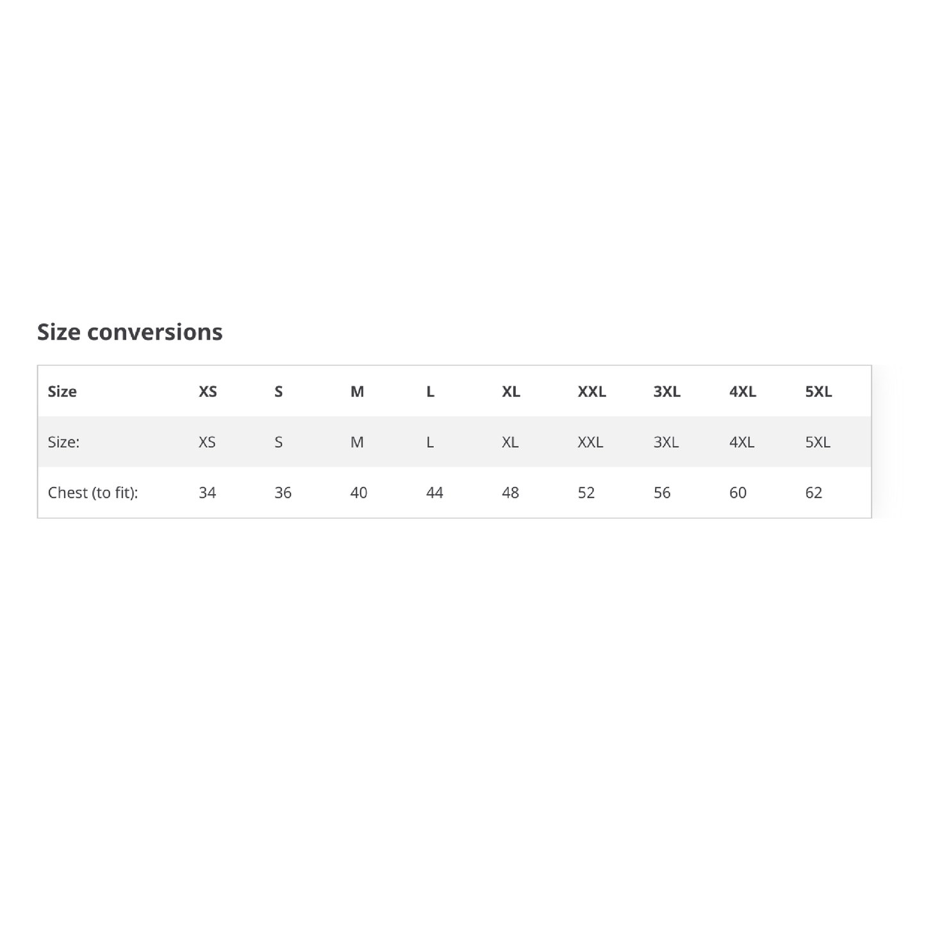This screenshot has height=926, width=926.
Task: Select chest value 40
Action: (x=358, y=493)
